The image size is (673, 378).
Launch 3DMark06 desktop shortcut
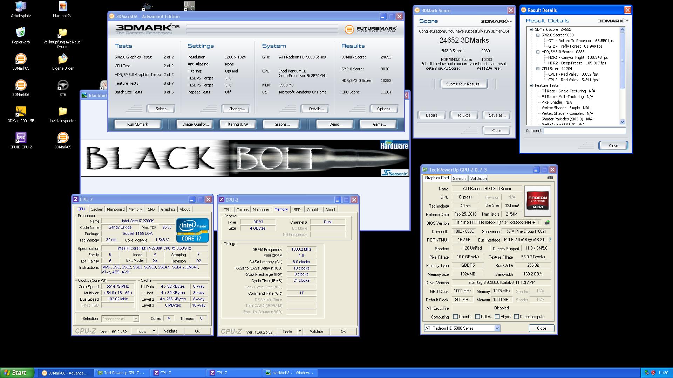point(21,88)
